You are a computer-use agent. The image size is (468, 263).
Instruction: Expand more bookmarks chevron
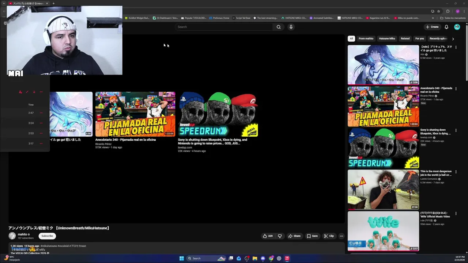tap(433, 18)
